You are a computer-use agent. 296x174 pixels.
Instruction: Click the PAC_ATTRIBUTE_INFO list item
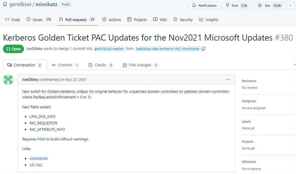[47, 129]
